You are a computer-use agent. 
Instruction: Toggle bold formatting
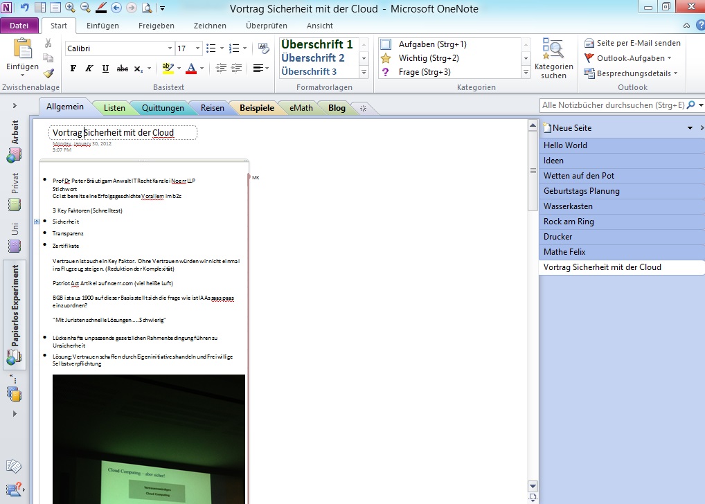pyautogui.click(x=73, y=69)
